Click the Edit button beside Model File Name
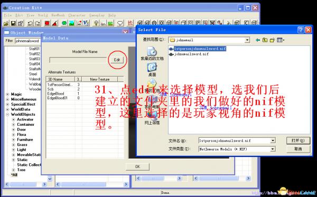317x197 pixels. [117, 60]
